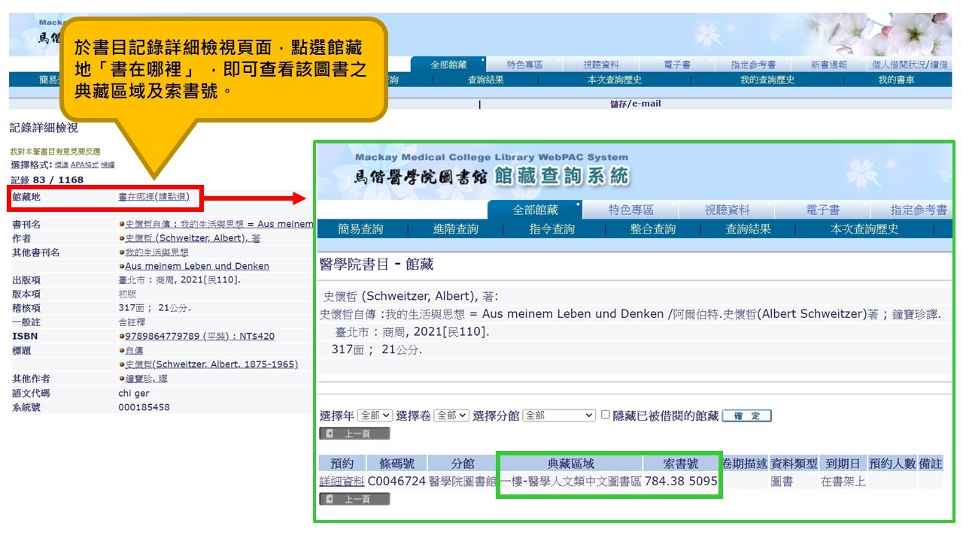This screenshot has height=541, width=963.
Task: Open the 詳細資料 reservation link
Action: (342, 481)
